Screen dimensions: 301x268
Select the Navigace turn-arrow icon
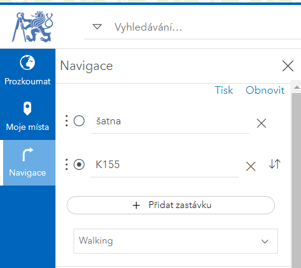click(27, 154)
